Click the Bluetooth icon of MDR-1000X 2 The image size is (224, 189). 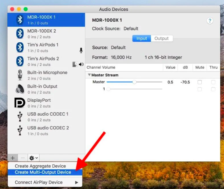pyautogui.click(x=20, y=33)
